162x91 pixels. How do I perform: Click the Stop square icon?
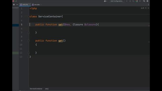140,1
